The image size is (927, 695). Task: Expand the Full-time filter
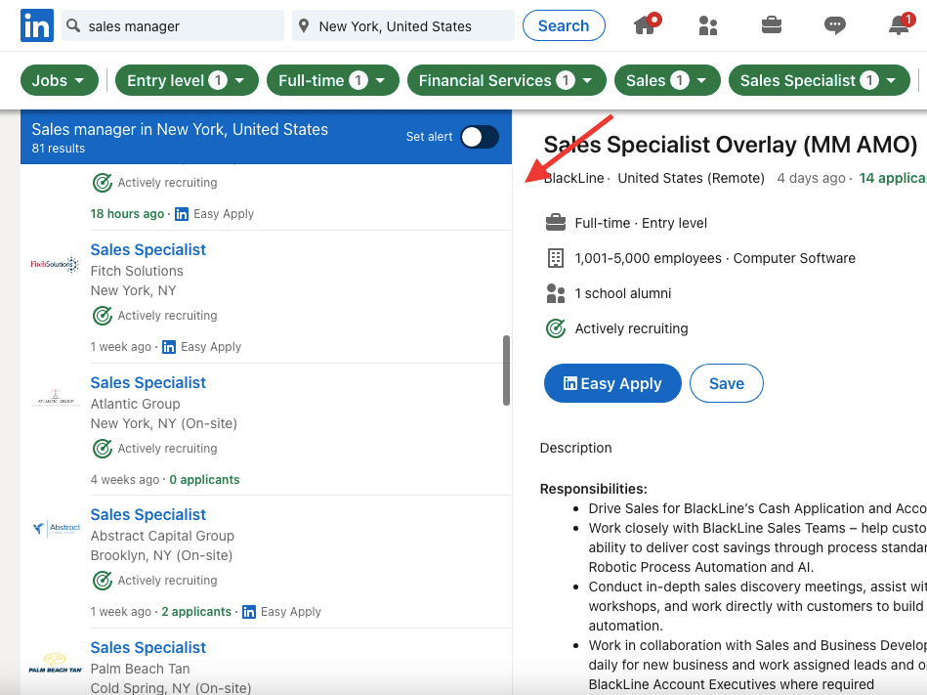click(x=333, y=80)
